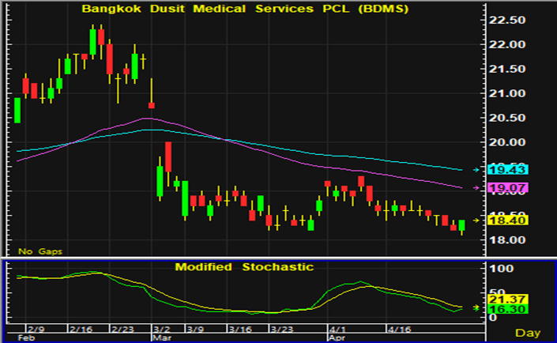Click the cyan arrow beside 19.43
557x343 pixels.
click(476, 170)
